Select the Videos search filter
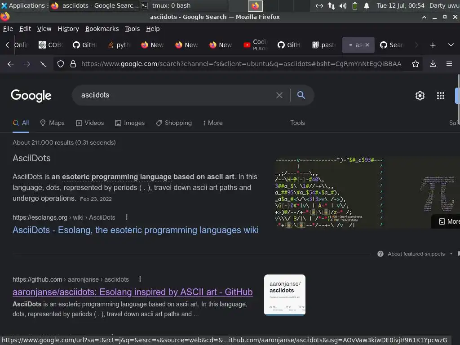The height and width of the screenshot is (345, 460). tap(90, 123)
